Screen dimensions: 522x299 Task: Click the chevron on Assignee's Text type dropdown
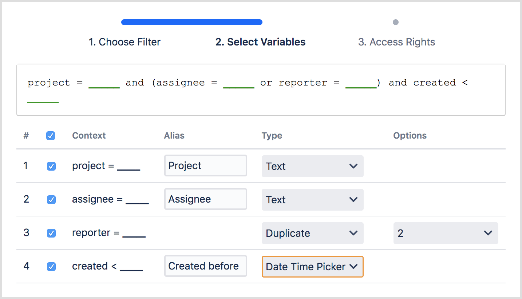click(x=353, y=199)
